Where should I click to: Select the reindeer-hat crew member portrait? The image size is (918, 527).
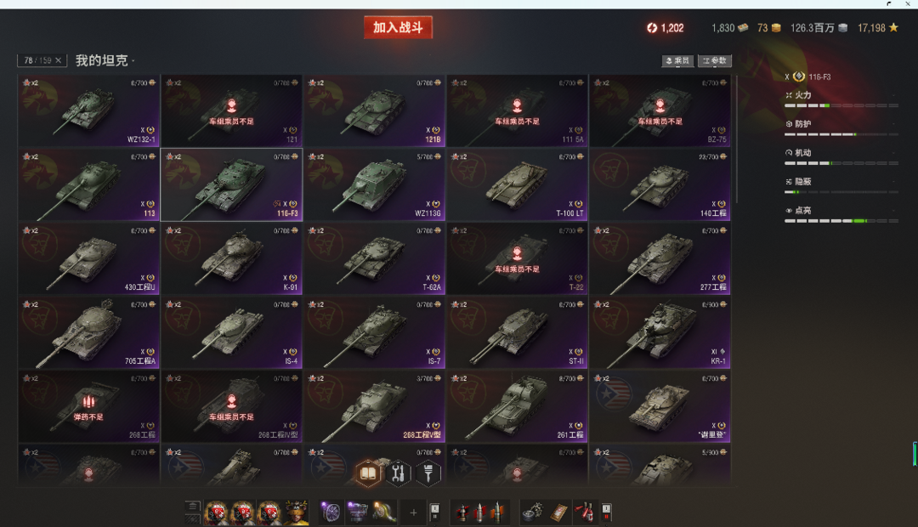(x=297, y=513)
